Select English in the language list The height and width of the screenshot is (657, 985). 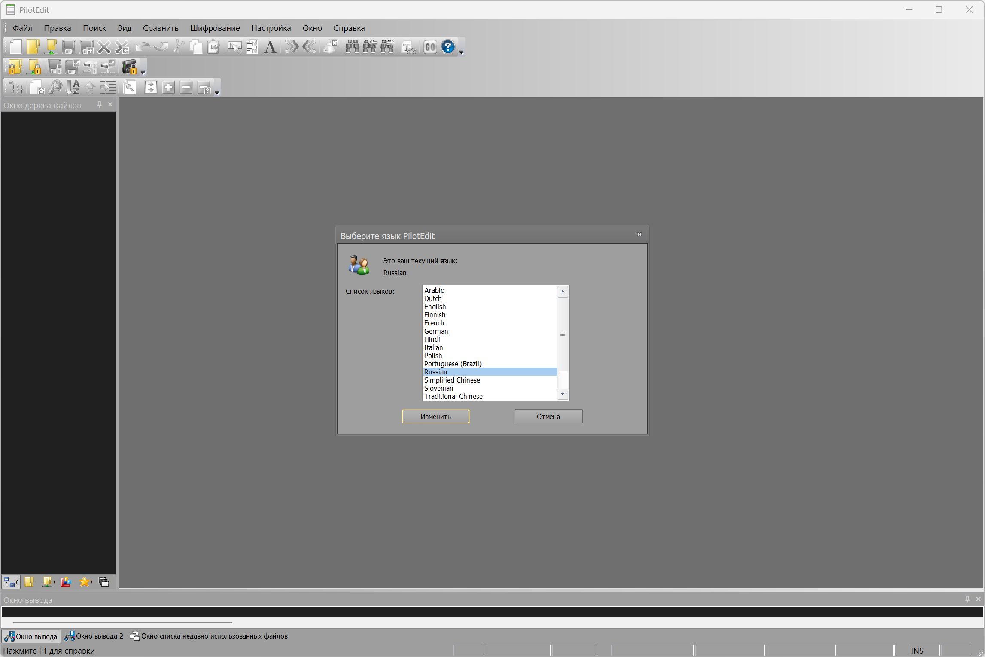pos(490,307)
